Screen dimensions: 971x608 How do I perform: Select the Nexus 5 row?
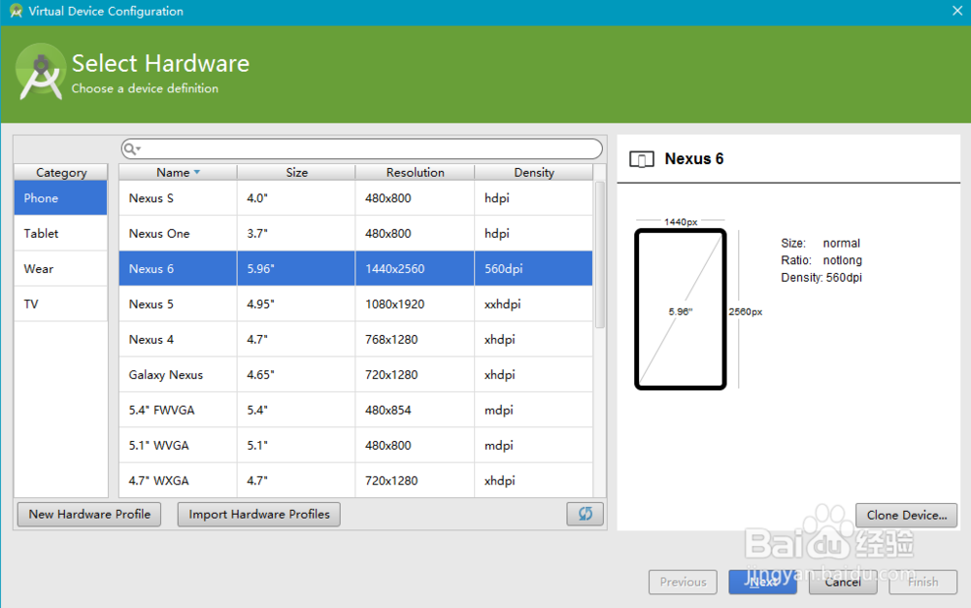pos(355,304)
